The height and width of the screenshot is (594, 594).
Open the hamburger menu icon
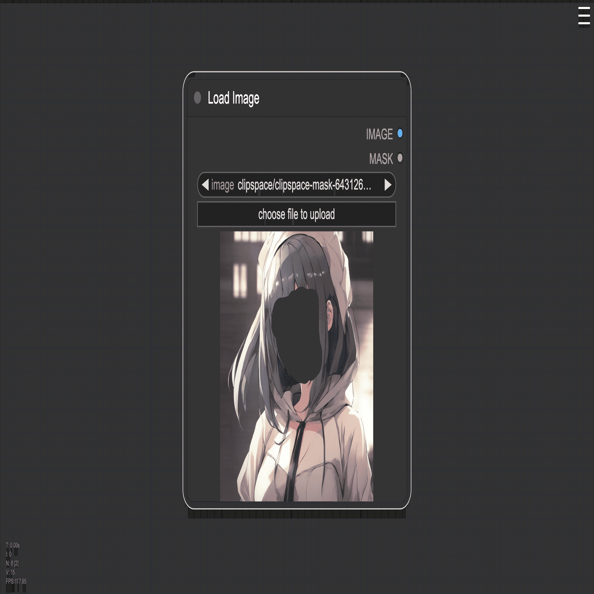tap(584, 16)
